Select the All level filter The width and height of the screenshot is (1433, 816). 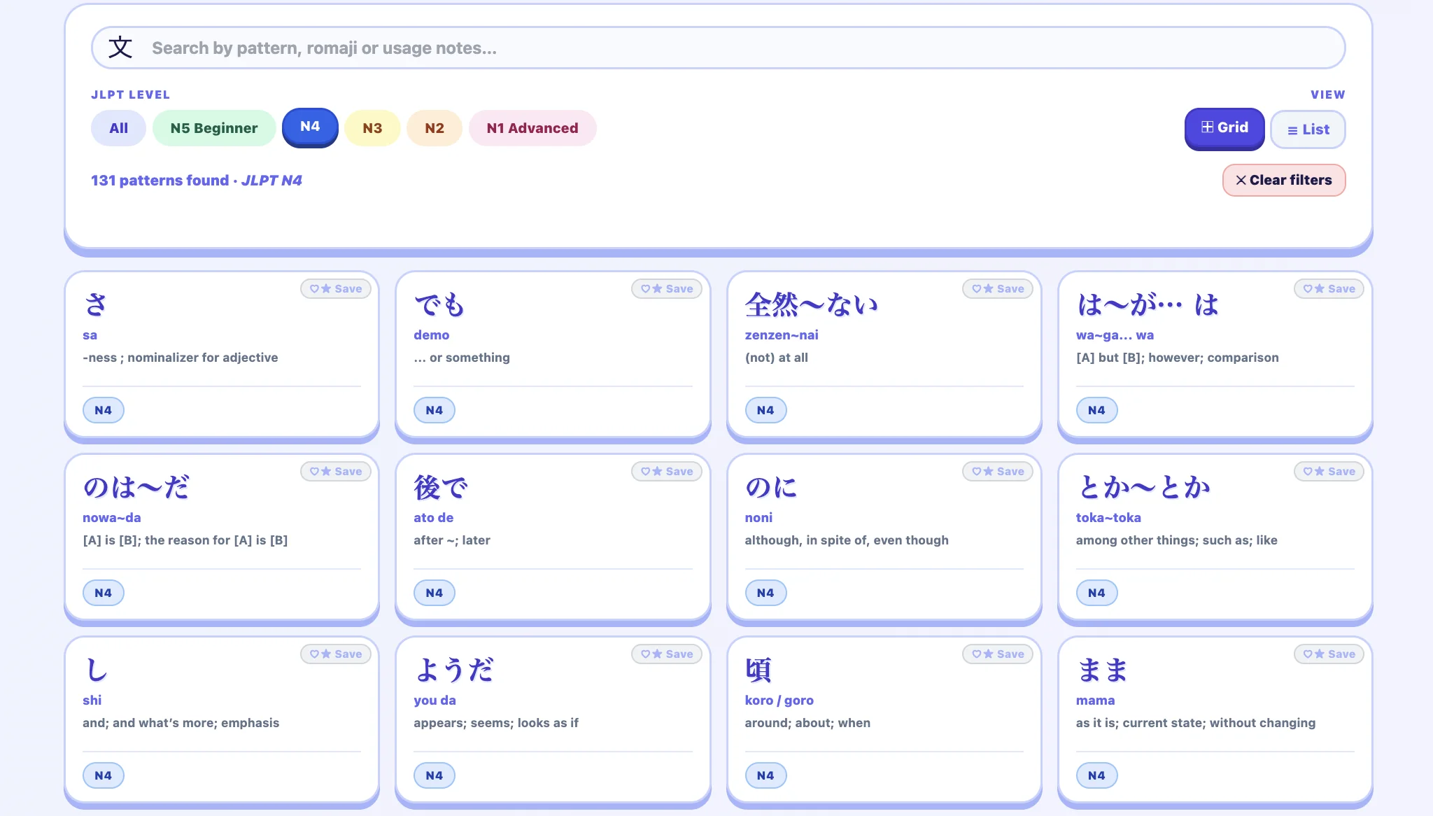pyautogui.click(x=118, y=128)
